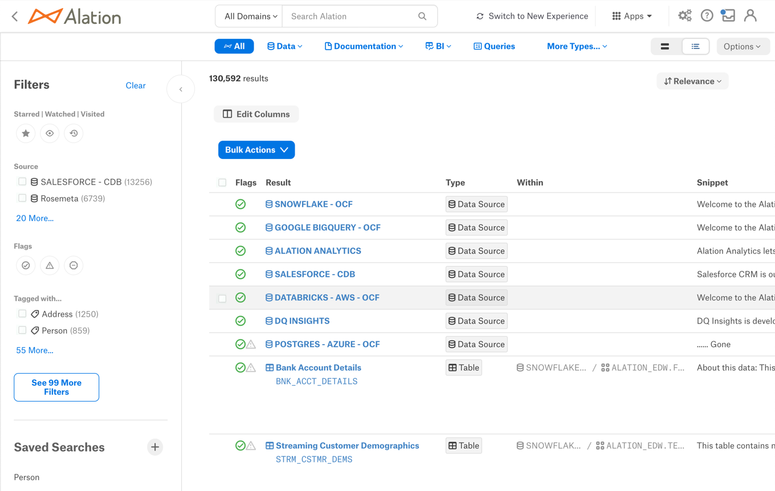This screenshot has width=775, height=491.
Task: Click the Table type badge for Bank Account Details
Action: point(464,368)
